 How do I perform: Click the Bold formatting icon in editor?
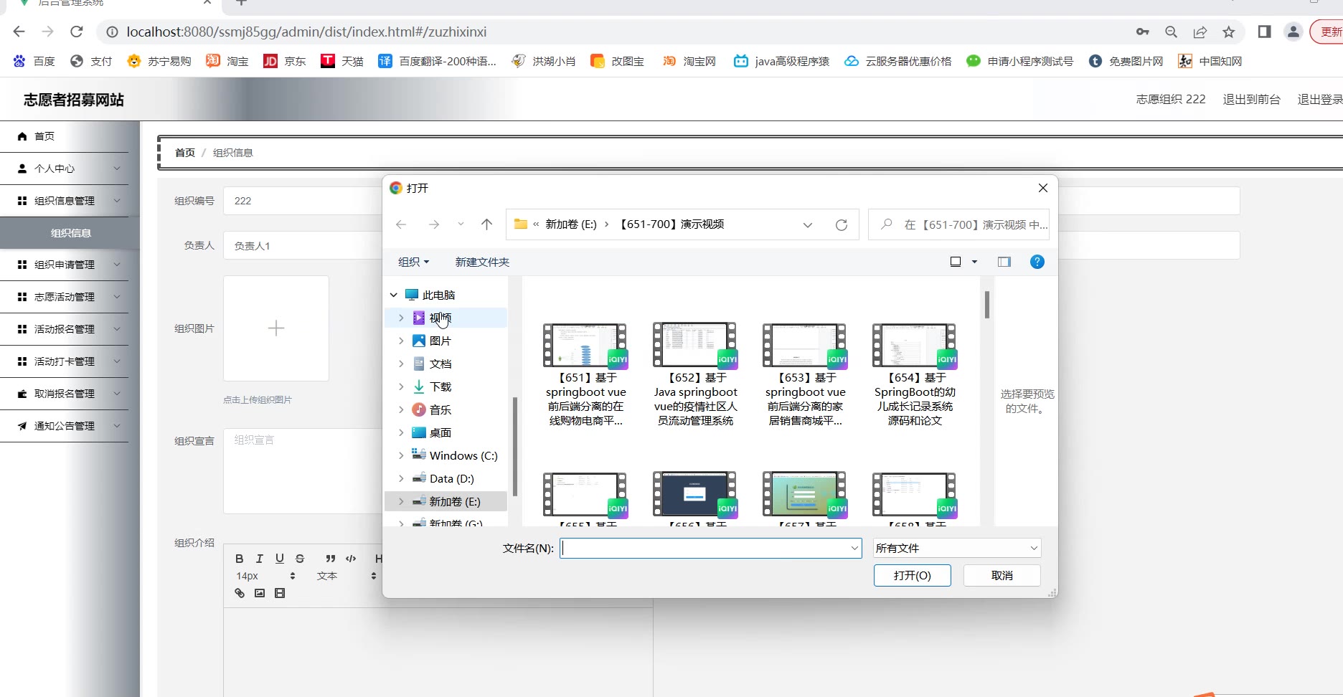(x=240, y=559)
